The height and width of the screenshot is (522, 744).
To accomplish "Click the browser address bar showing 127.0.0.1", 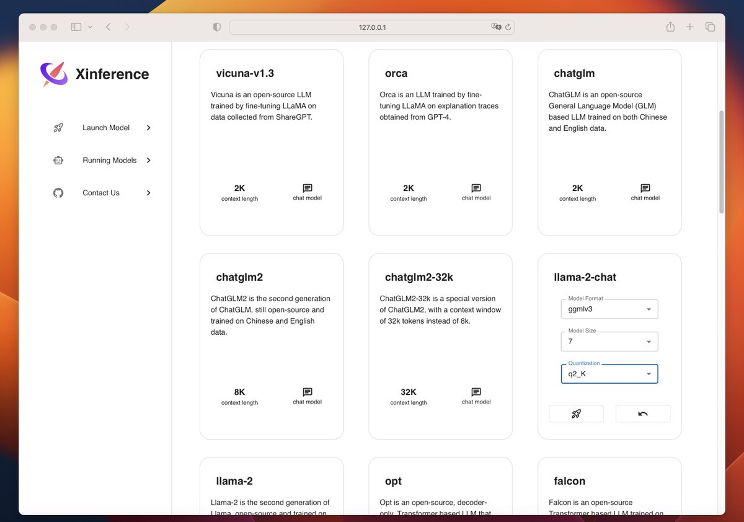I will click(x=371, y=27).
